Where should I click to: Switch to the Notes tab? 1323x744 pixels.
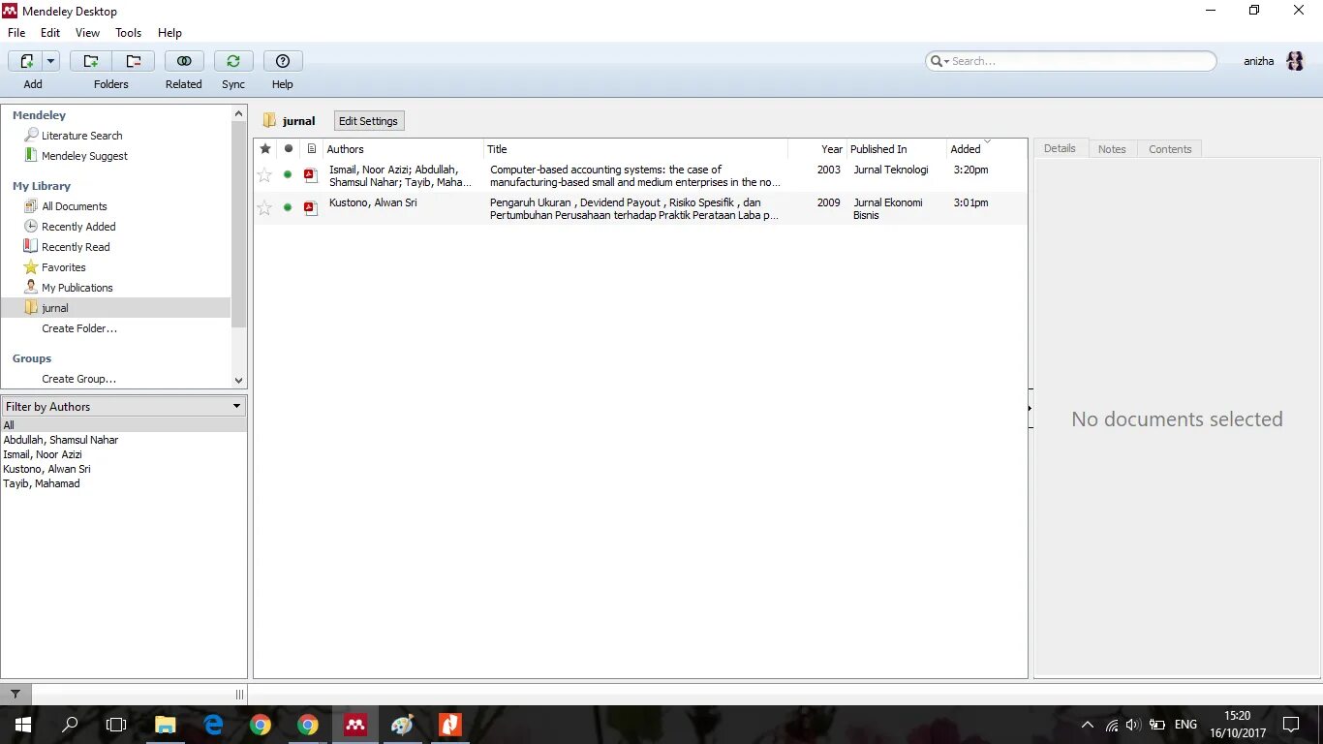(x=1112, y=149)
